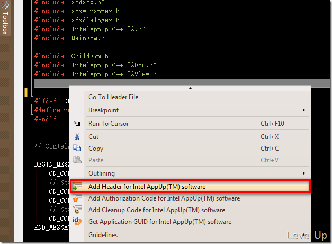This screenshot has width=332, height=244.
Task: Expand the Breakpoint submenu arrow
Action: pyautogui.click(x=304, y=110)
